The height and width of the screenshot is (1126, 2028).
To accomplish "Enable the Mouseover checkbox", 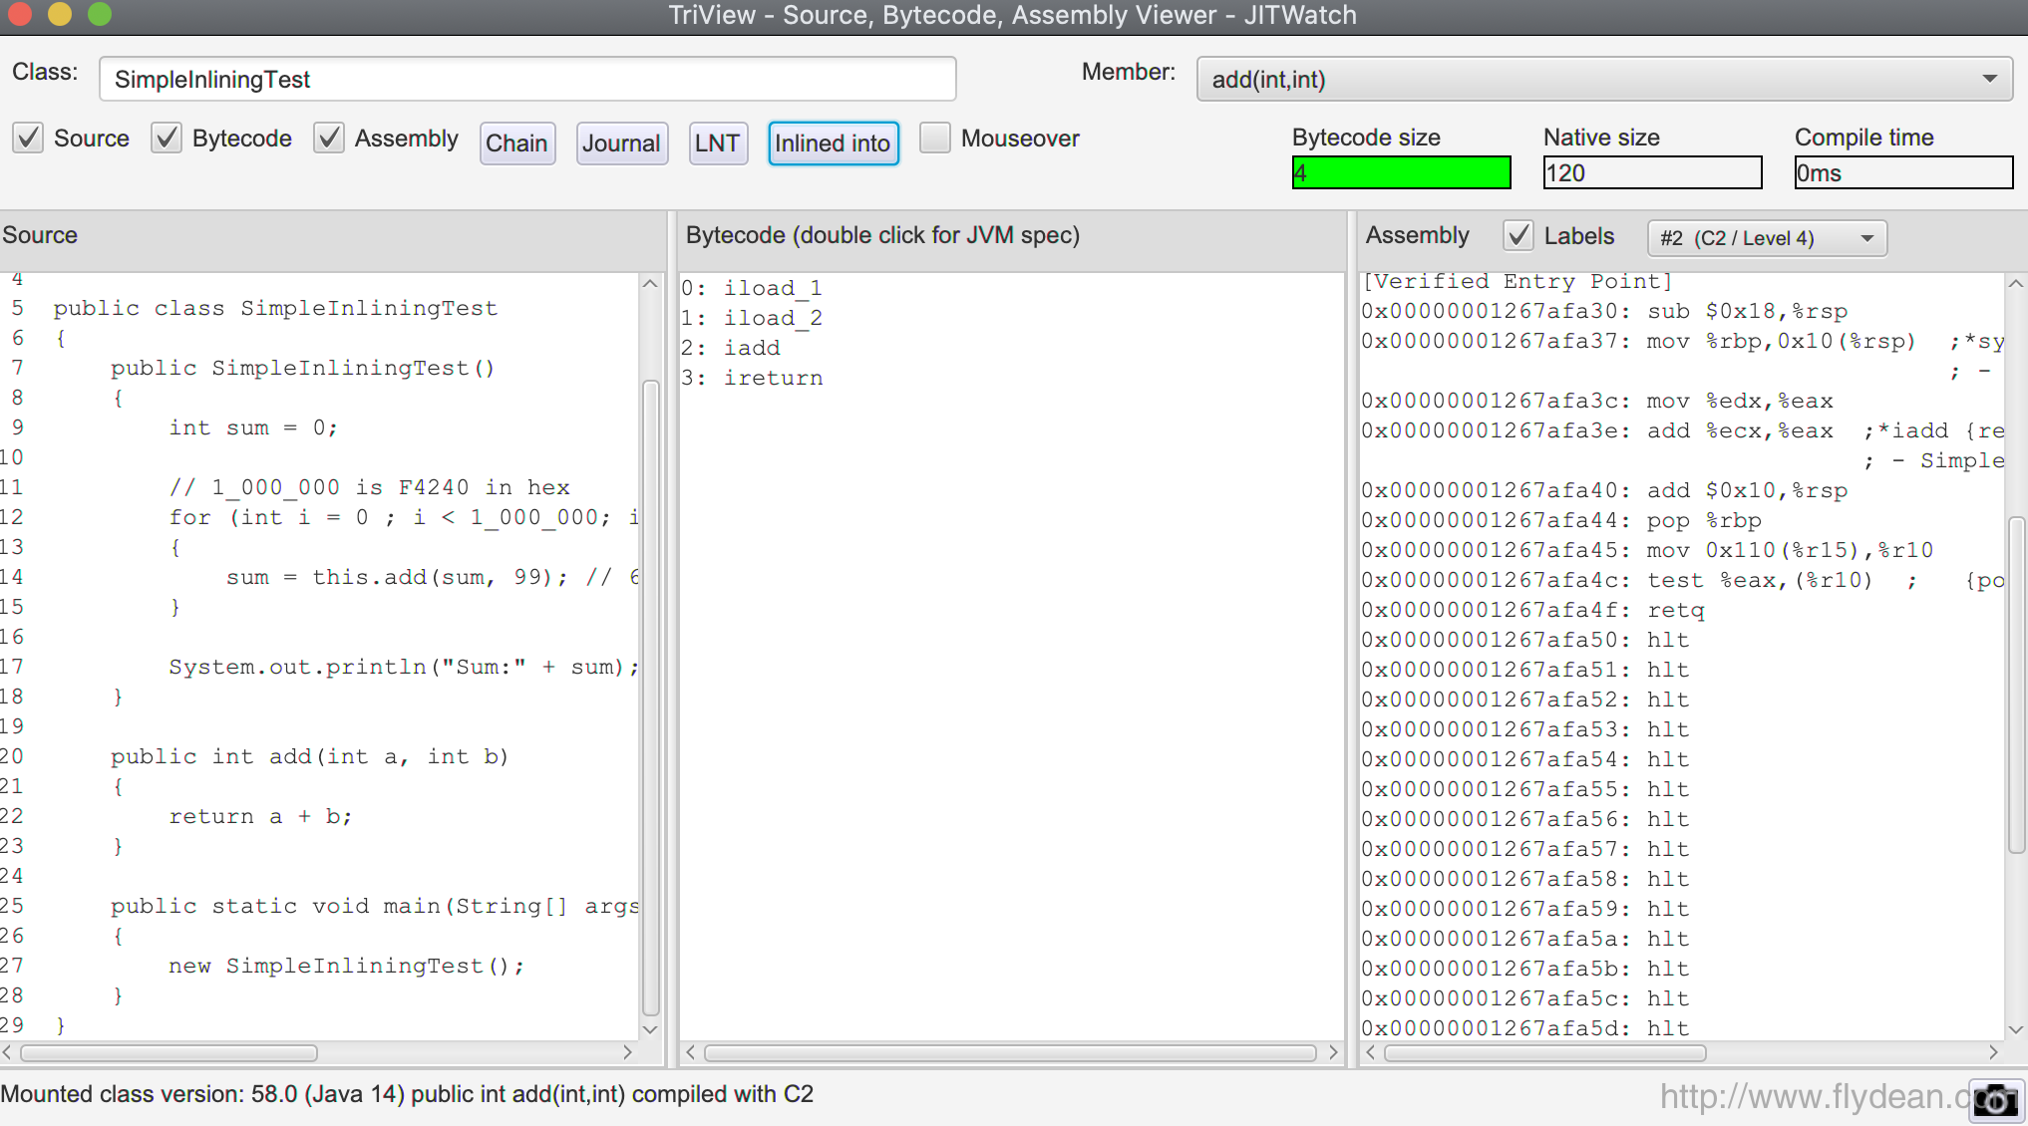I will tap(934, 138).
